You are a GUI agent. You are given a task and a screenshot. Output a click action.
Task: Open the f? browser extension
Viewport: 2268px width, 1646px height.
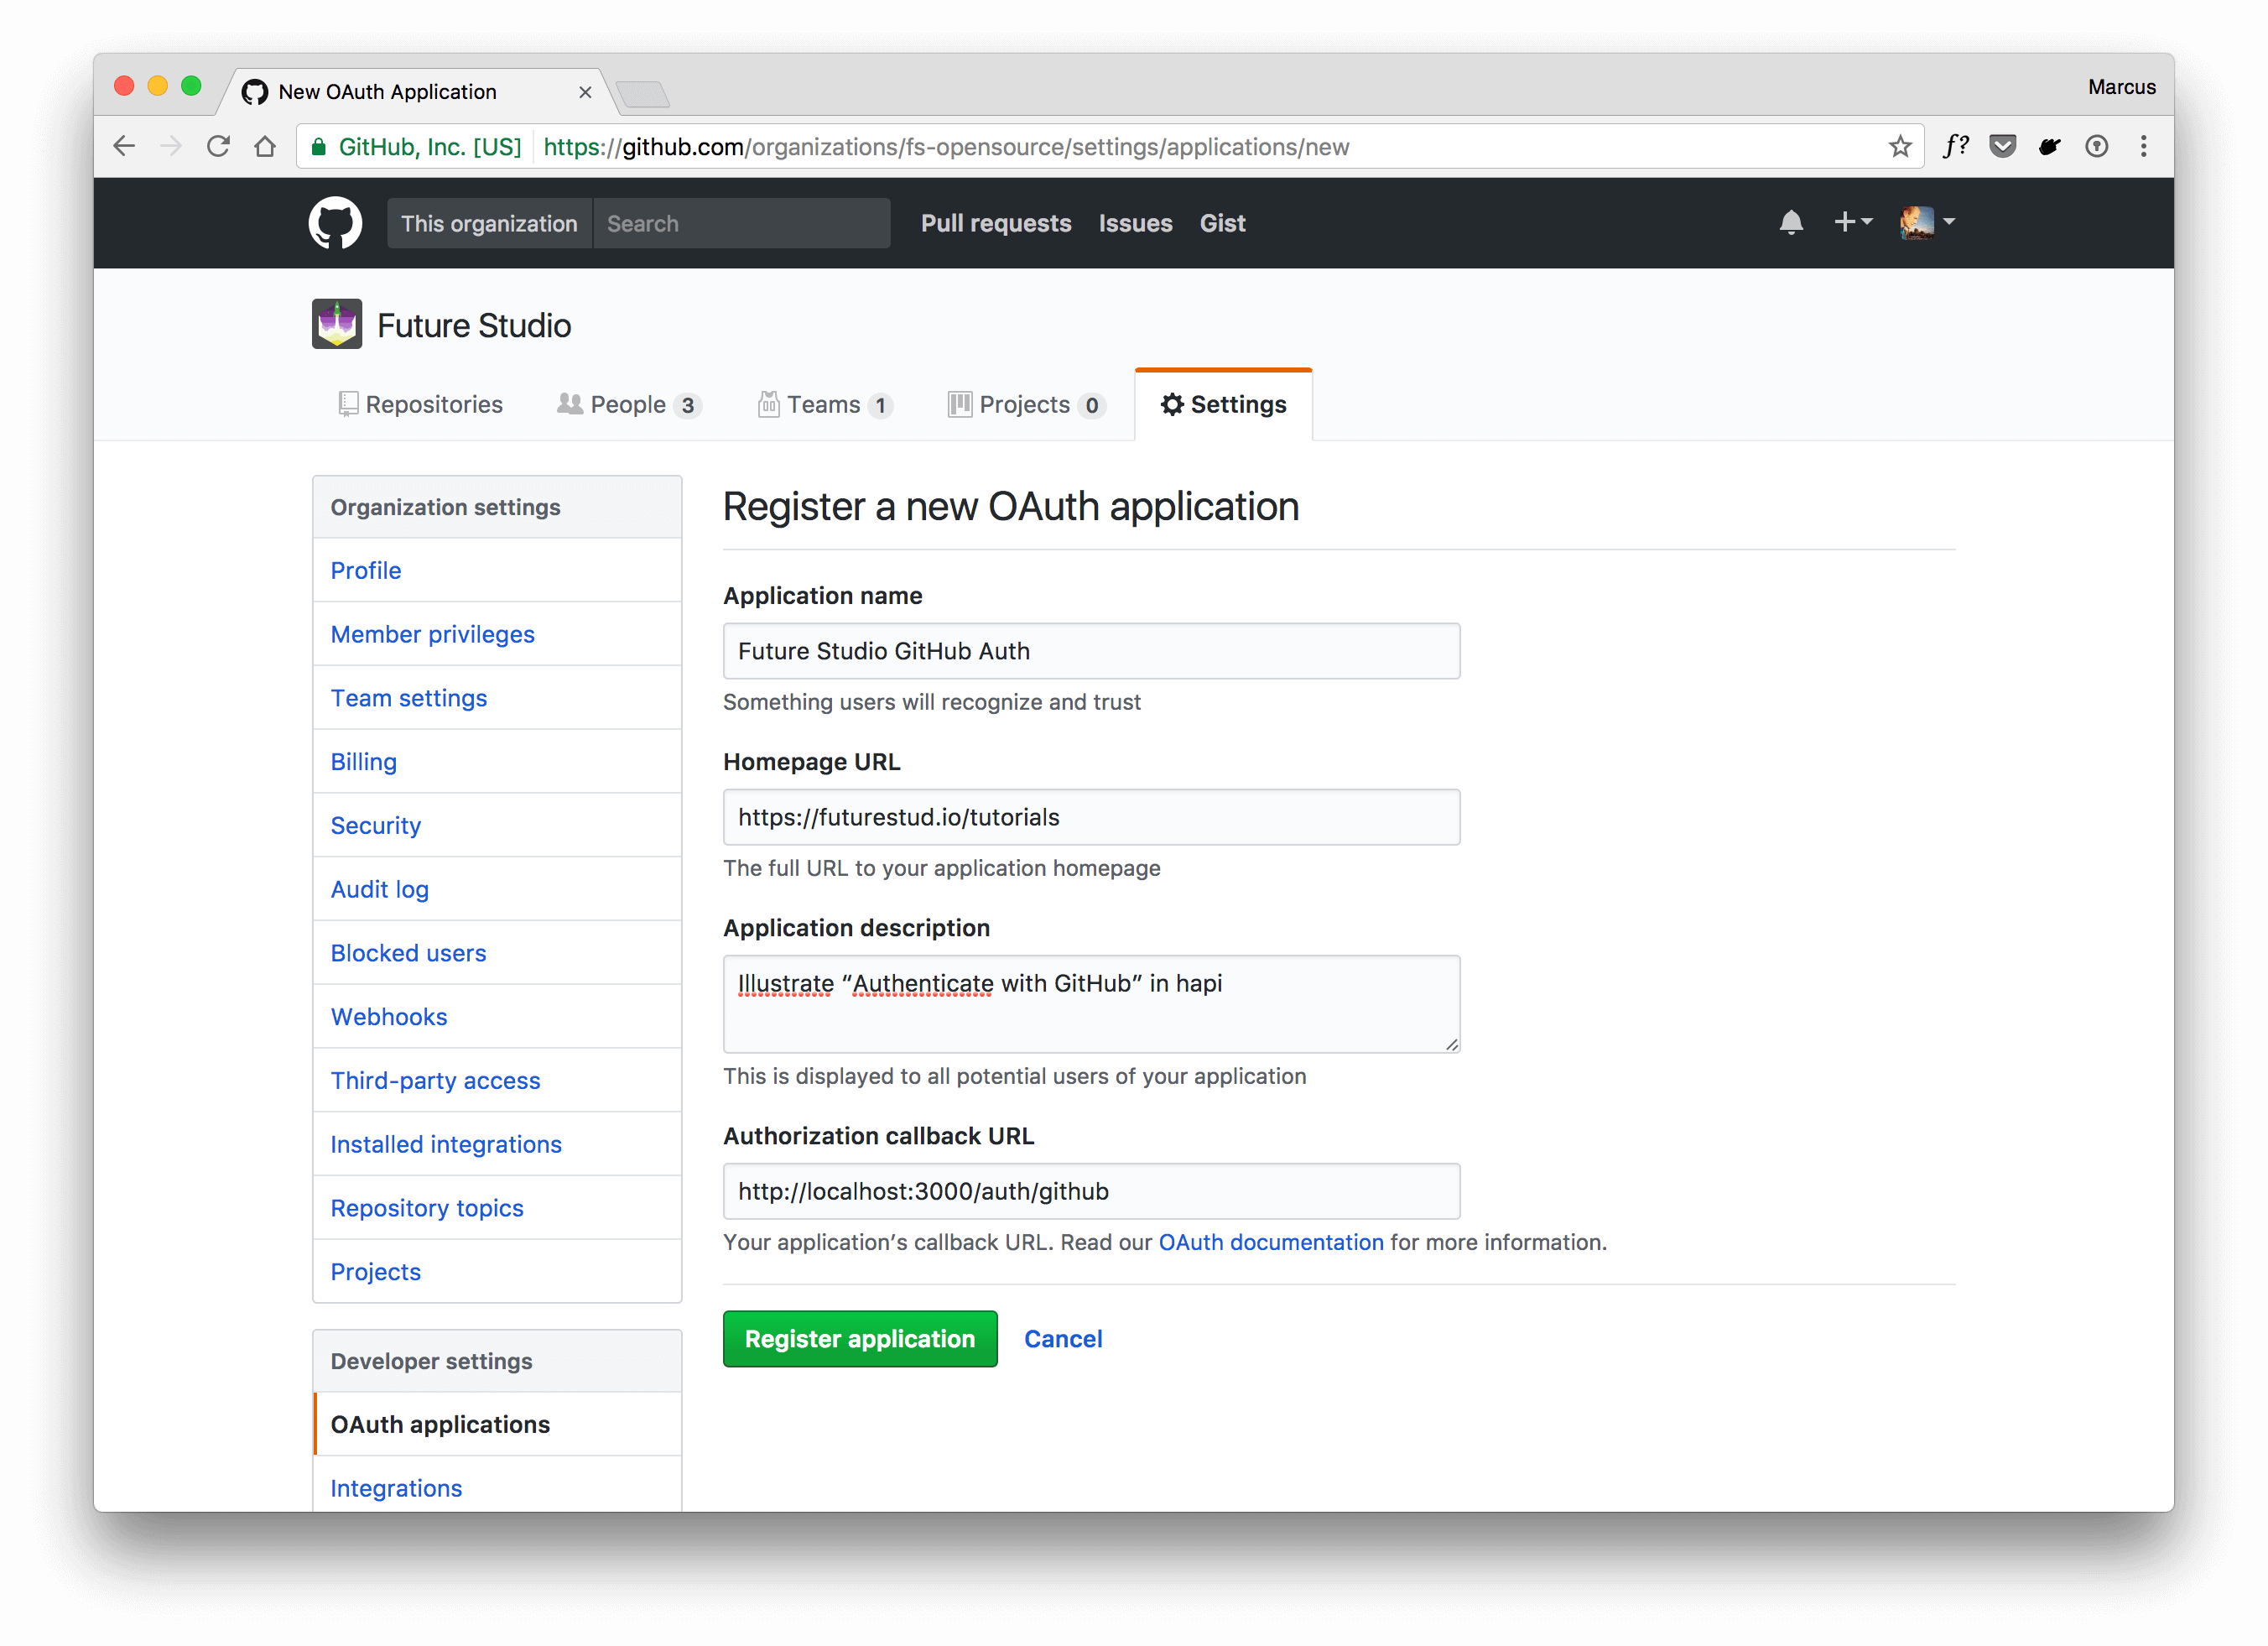(1956, 146)
